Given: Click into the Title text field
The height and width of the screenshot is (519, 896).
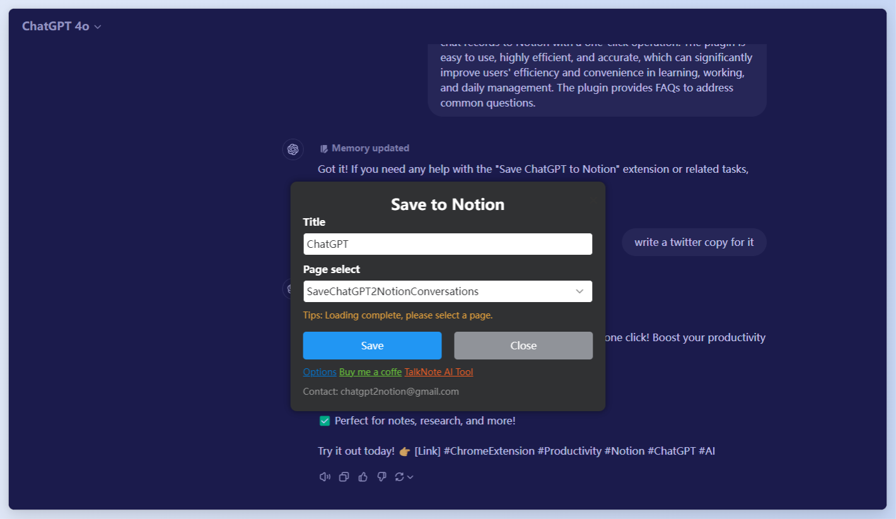Looking at the screenshot, I should point(448,244).
